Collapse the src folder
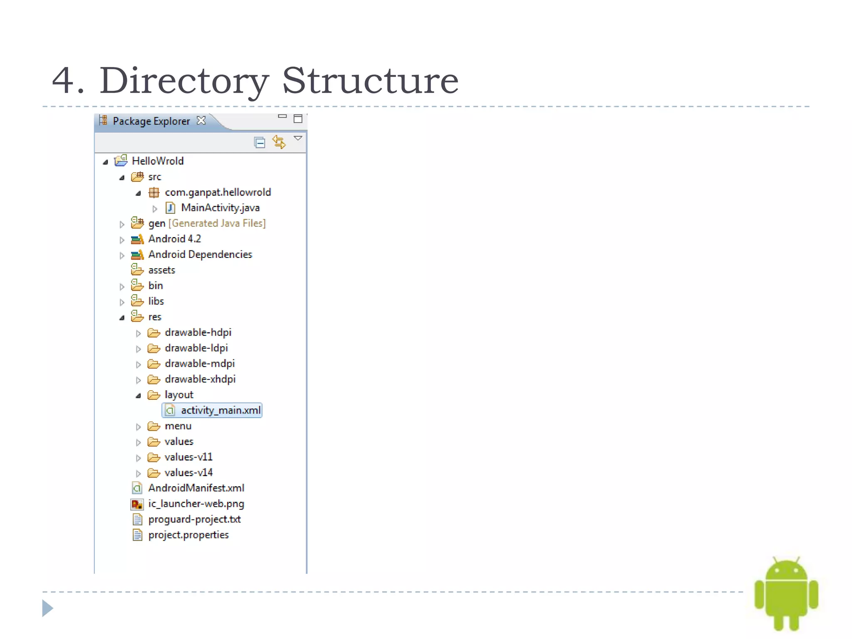 (x=122, y=178)
